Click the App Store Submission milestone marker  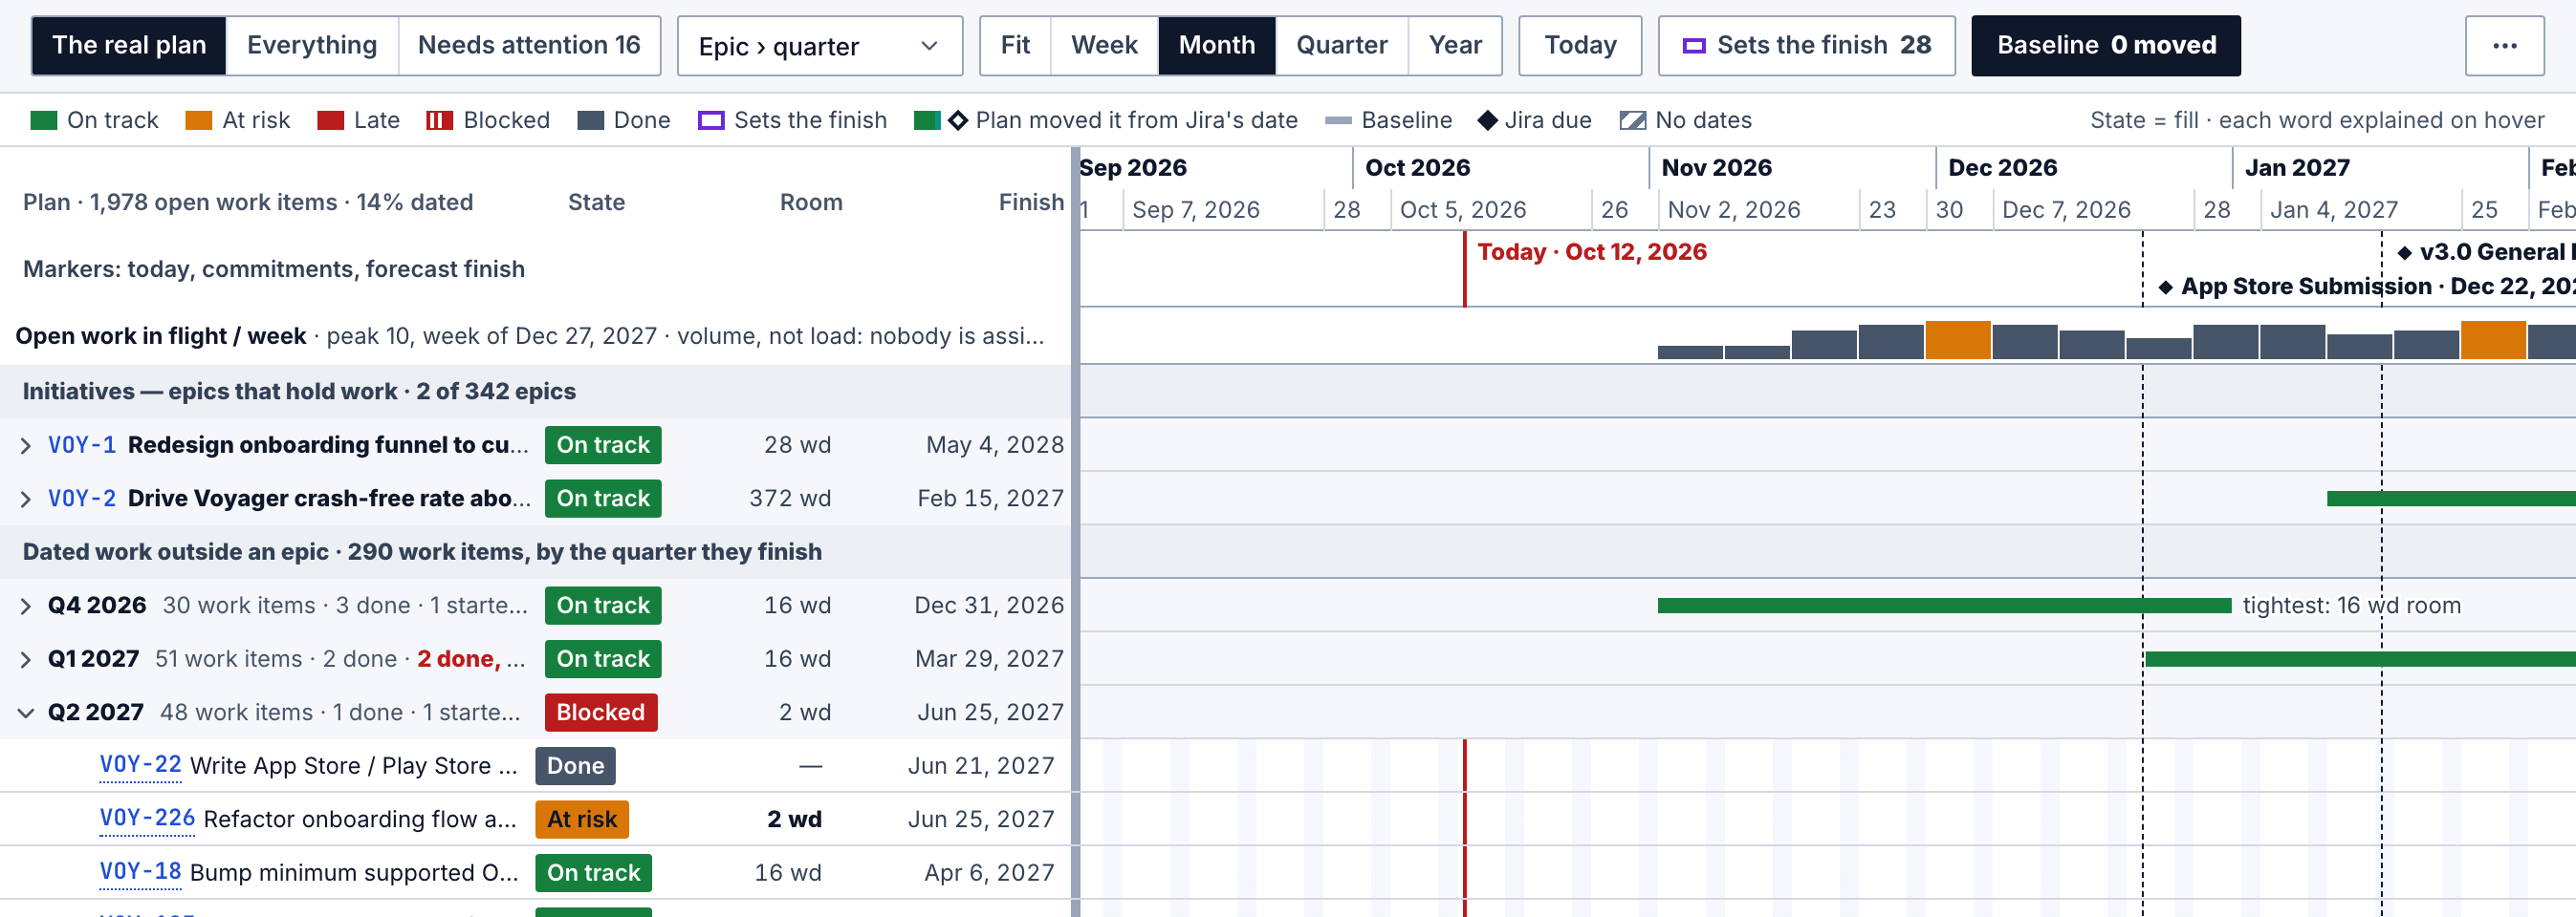click(x=2165, y=288)
